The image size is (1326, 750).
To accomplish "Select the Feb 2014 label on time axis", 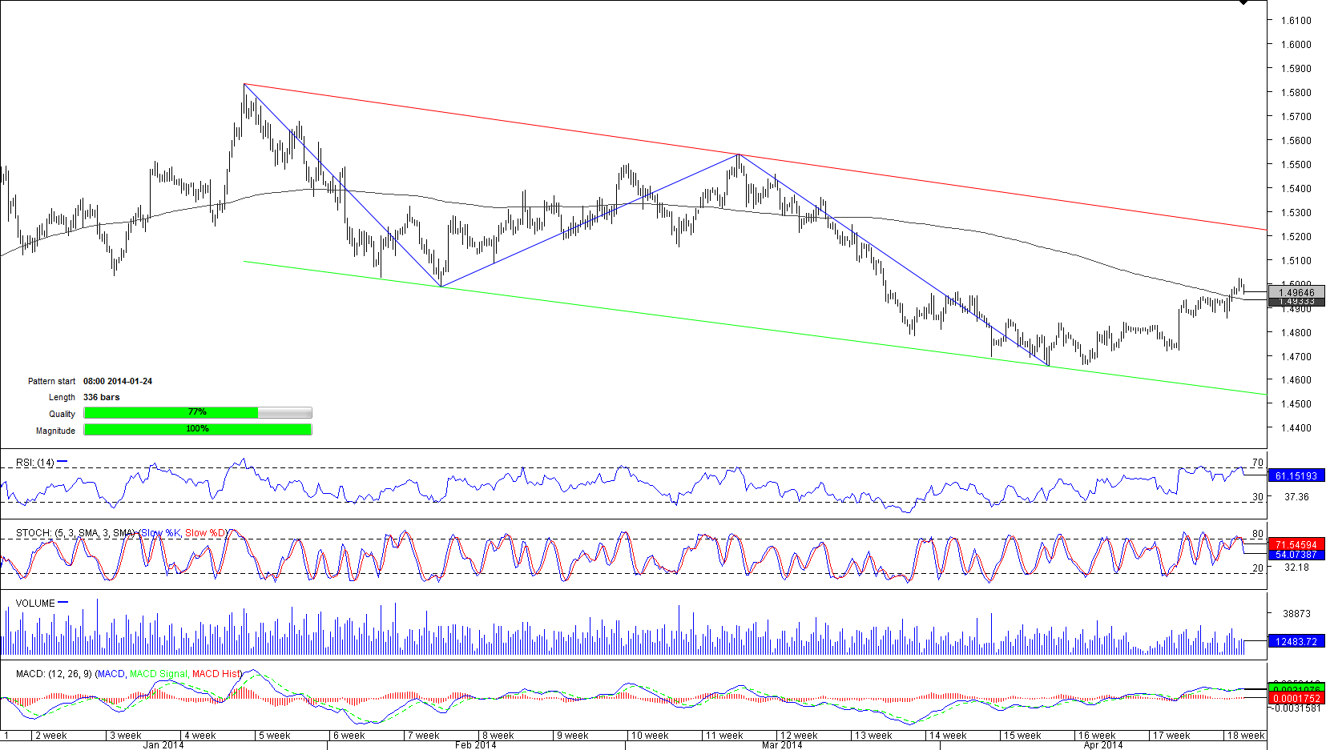I will coord(475,744).
